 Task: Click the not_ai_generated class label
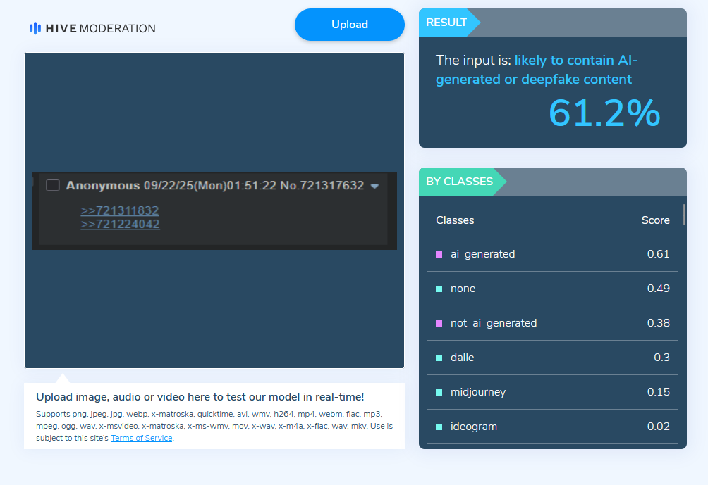tap(494, 323)
